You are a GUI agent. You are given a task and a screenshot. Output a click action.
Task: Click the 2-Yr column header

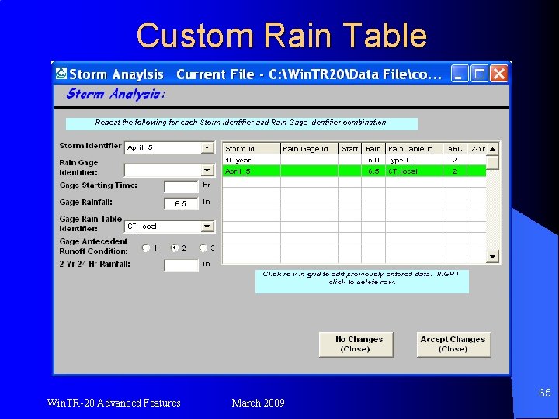[477, 148]
